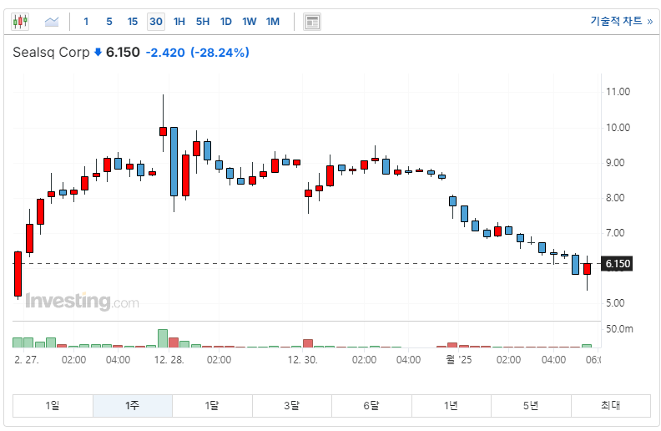Choose the 1년 range tab
Viewport: 661px width, 431px height.
(x=451, y=406)
